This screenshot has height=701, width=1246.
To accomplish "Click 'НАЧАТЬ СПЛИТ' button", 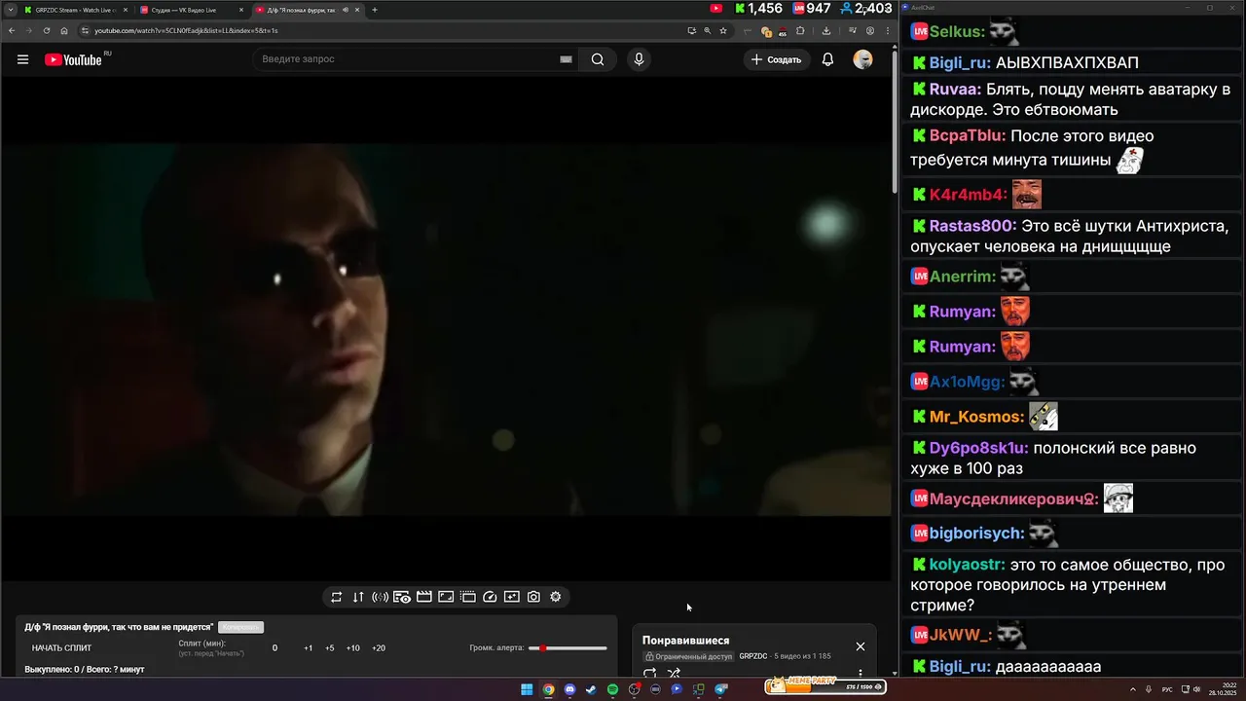I will pos(61,648).
